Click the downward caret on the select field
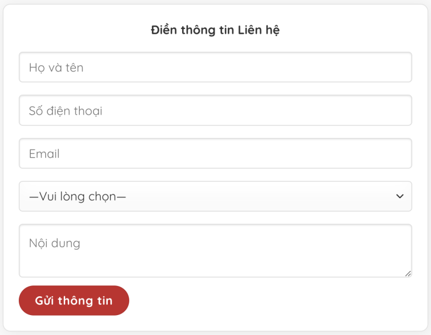Screen dimensions: 431x335 [400, 197]
